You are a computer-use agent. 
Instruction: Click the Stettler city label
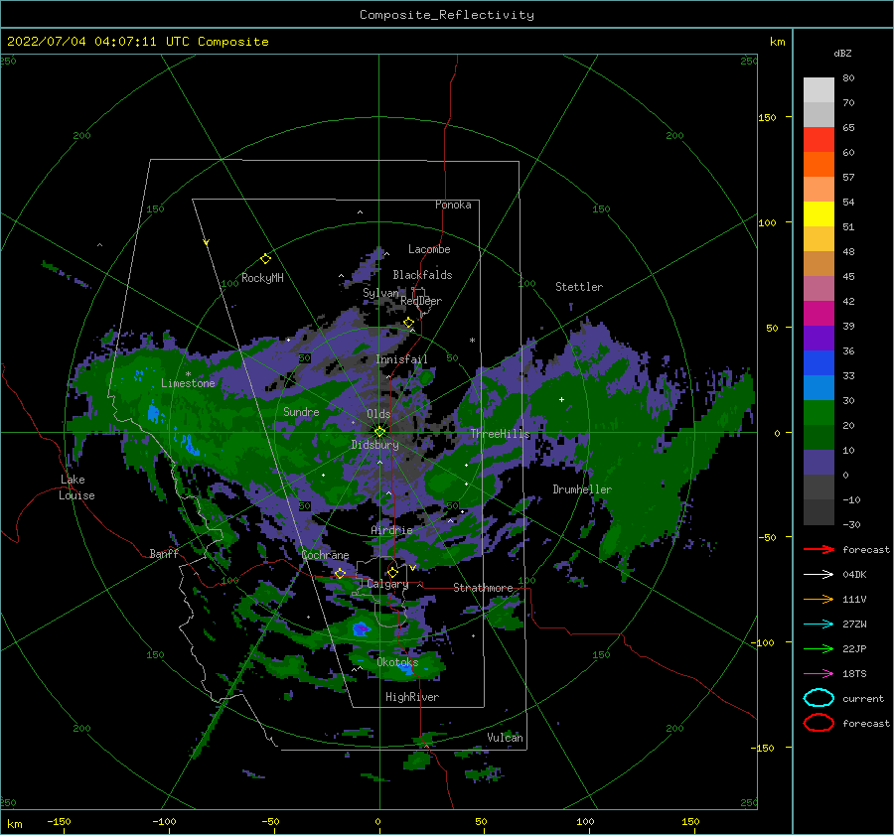pyautogui.click(x=579, y=287)
